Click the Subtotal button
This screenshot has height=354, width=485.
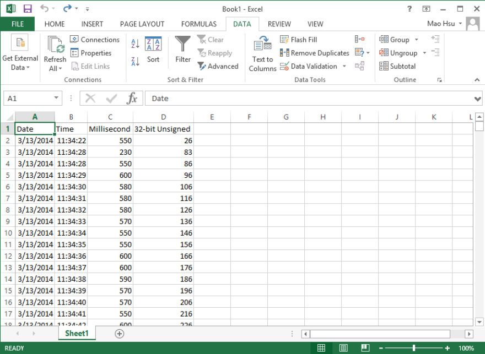coord(397,66)
